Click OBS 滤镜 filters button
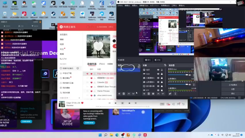This screenshot has width=245, height=138. (x=157, y=60)
